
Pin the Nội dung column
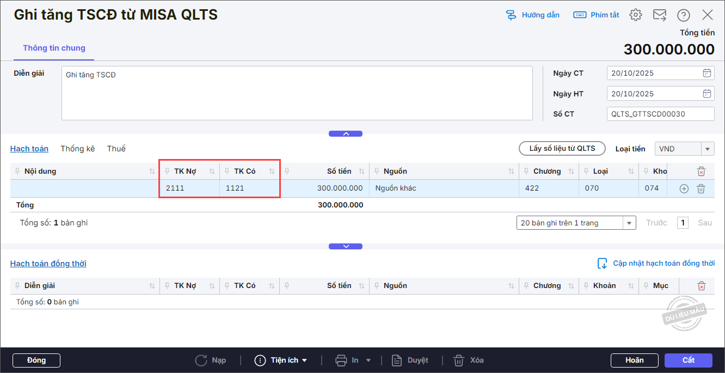17,172
